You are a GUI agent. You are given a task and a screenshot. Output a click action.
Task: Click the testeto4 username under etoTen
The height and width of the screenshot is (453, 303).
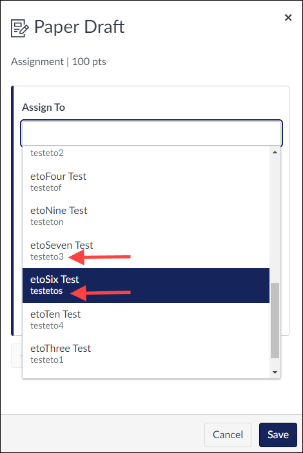tap(47, 325)
